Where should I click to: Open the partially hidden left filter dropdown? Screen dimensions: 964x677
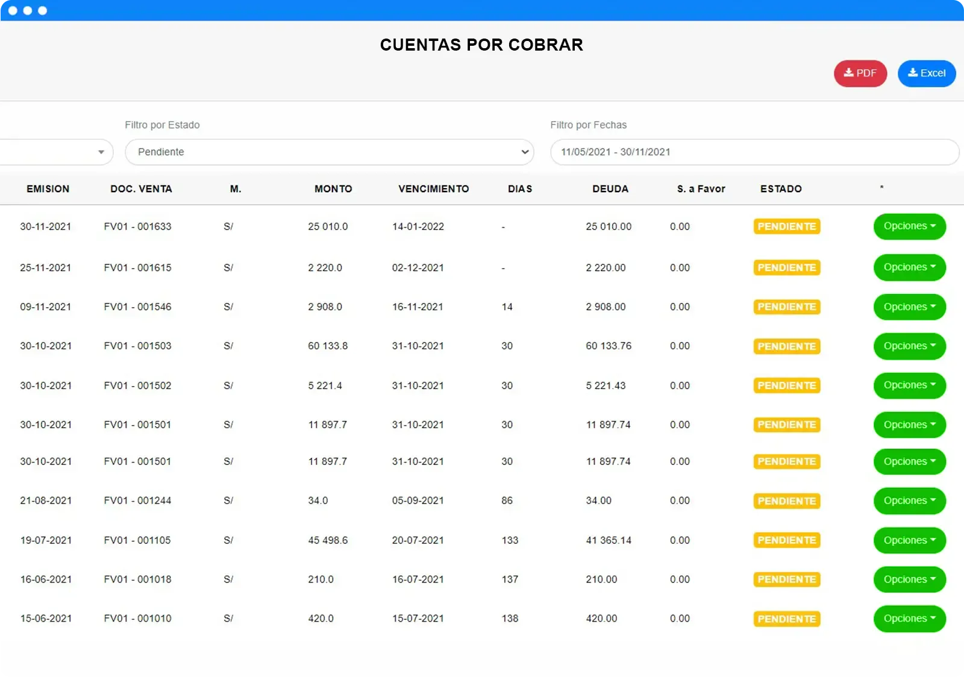(55, 152)
